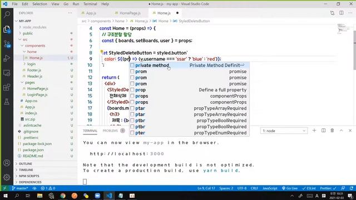Select the first 'props' componentProps suggestion
356x200 pixels.
click(x=189, y=96)
